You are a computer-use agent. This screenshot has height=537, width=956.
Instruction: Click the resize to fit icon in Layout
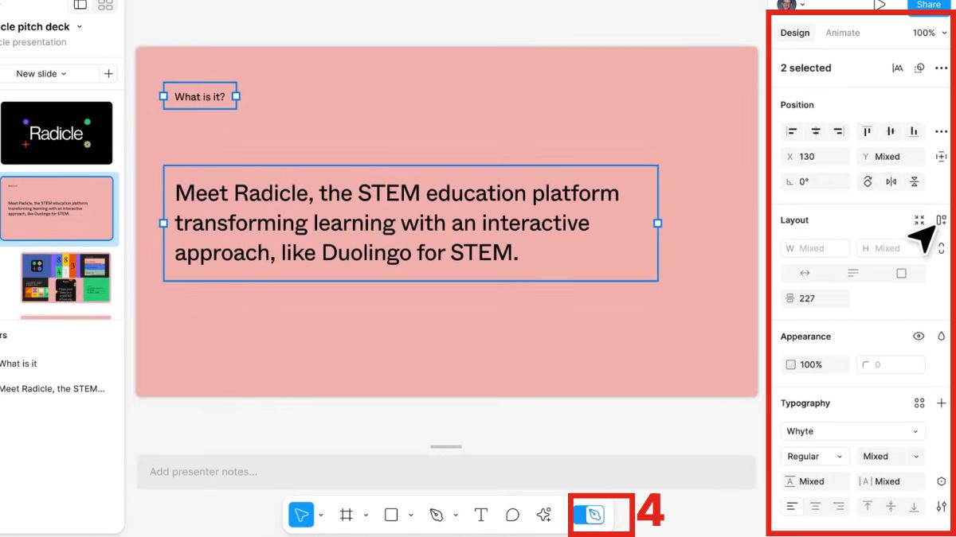tap(919, 220)
